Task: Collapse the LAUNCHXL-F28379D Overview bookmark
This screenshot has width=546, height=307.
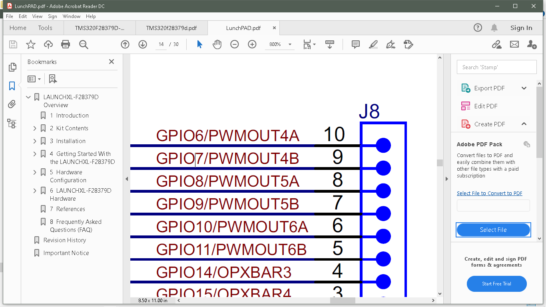Action: (28, 97)
